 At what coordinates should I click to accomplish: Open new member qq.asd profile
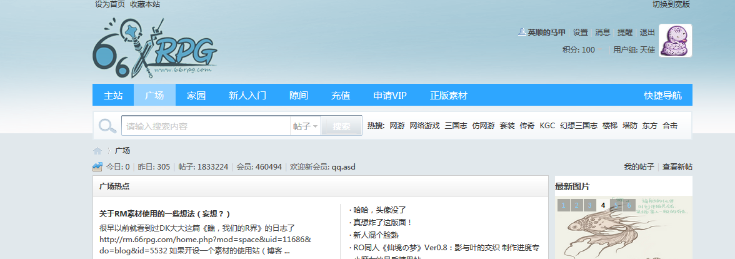[x=344, y=167]
